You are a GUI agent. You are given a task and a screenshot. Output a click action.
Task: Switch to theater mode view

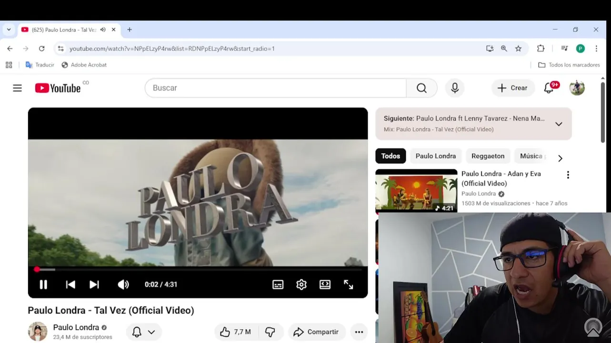[x=325, y=284]
